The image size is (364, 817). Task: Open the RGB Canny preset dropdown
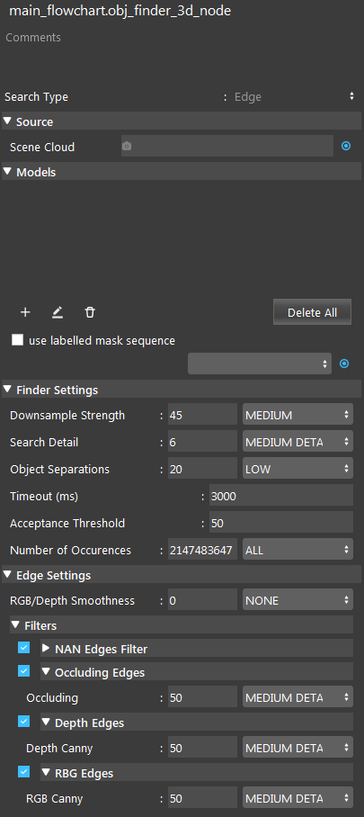(297, 798)
